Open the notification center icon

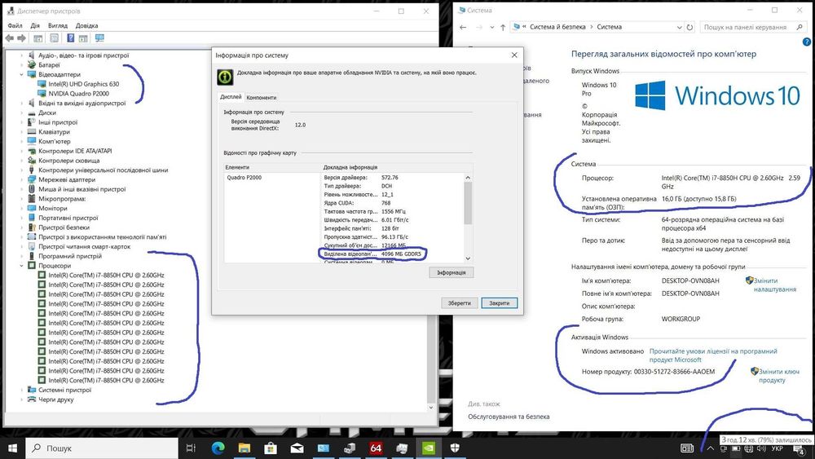point(800,449)
